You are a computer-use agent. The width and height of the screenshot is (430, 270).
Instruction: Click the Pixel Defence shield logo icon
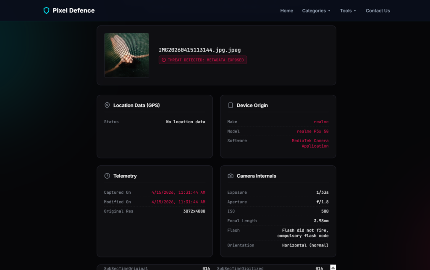(x=46, y=10)
